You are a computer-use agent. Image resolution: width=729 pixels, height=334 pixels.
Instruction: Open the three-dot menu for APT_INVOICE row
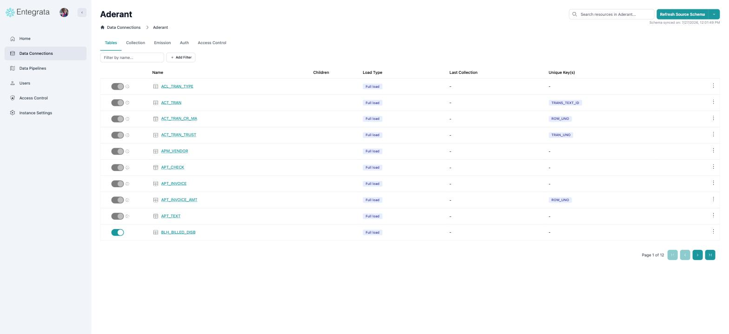[713, 183]
